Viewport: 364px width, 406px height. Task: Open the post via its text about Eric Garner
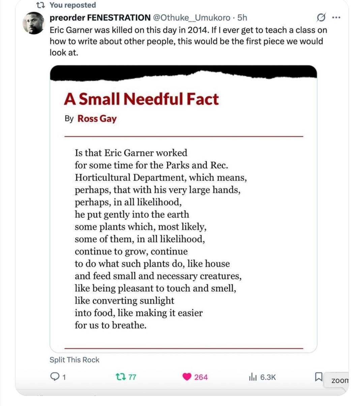click(188, 41)
